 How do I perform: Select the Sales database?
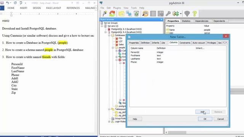click(x=121, y=45)
